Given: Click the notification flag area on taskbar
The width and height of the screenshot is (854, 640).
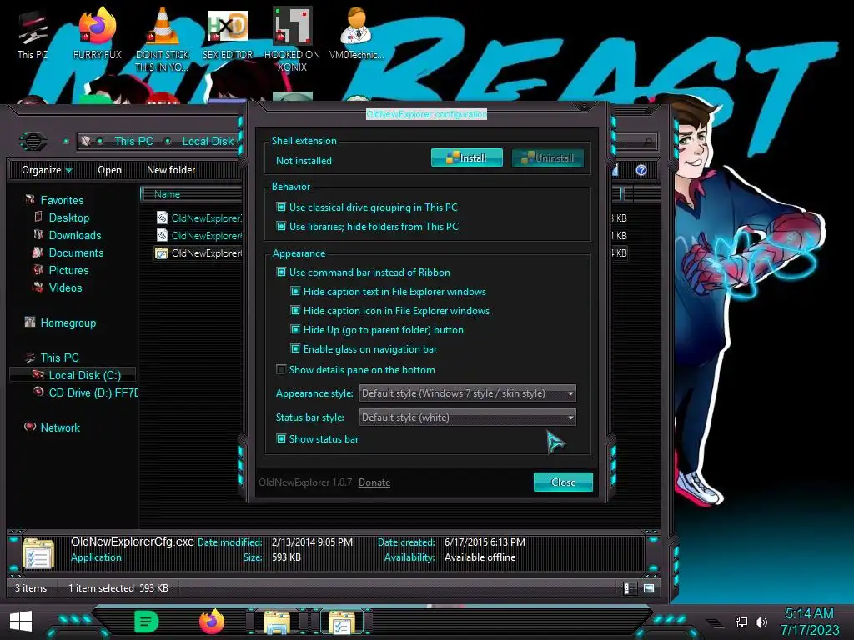Looking at the screenshot, I should 715,622.
